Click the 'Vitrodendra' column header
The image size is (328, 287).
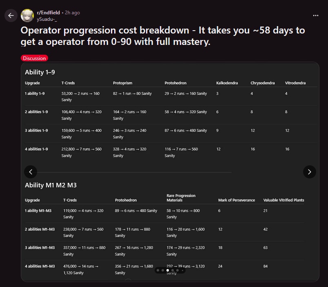(x=295, y=83)
